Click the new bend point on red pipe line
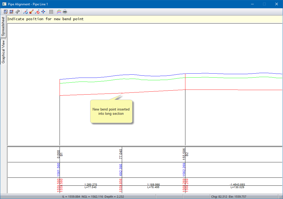Screen dimensions: 283x199 point(122,93)
